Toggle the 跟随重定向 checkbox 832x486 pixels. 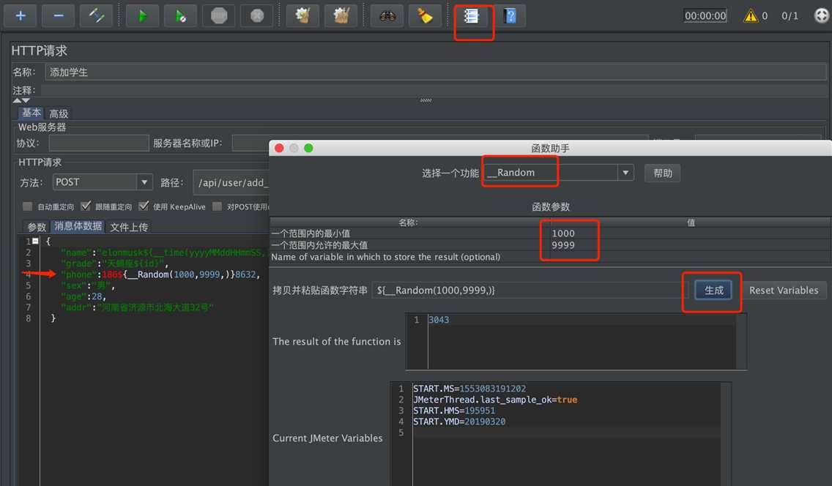tap(86, 206)
